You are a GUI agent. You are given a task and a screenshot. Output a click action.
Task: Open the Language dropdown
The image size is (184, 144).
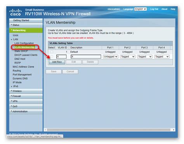coord(141,9)
